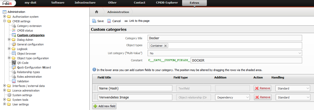
Task: Click the CMDB status colored icon
Action: pyautogui.click(x=14, y=31)
